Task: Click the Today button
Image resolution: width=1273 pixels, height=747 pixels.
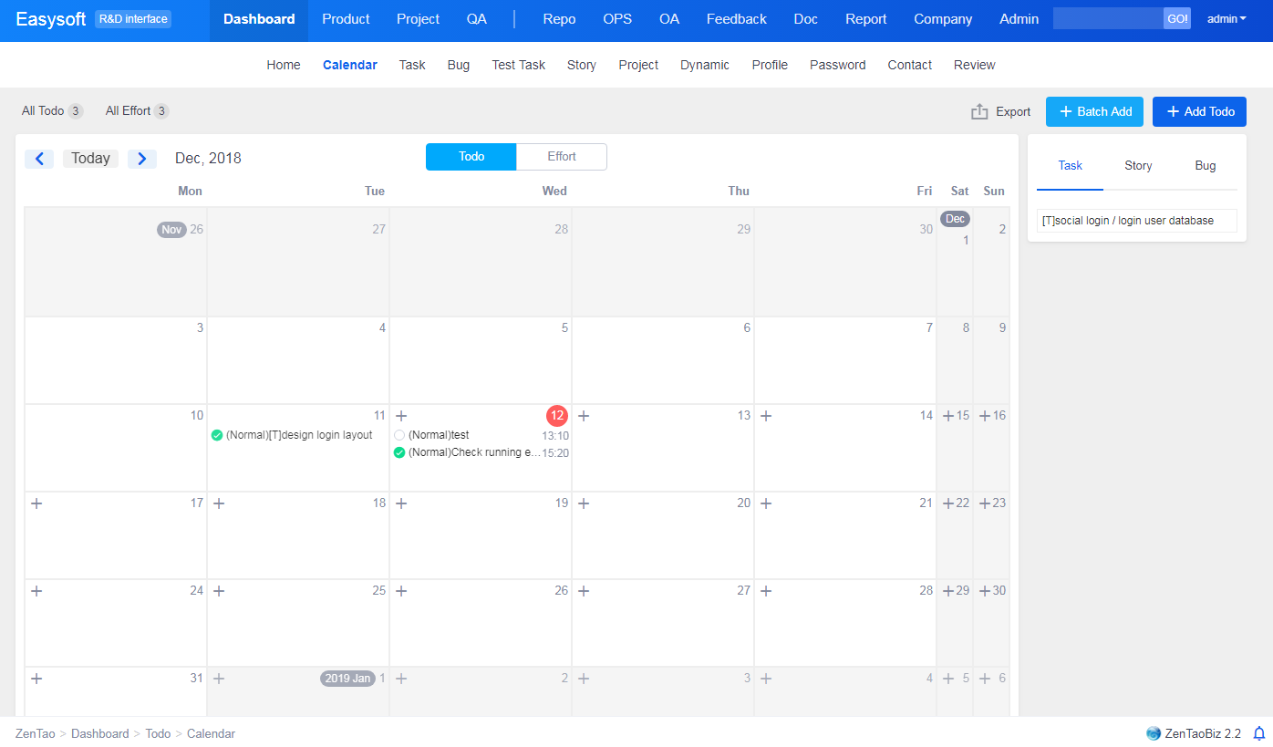Action: tap(90, 159)
